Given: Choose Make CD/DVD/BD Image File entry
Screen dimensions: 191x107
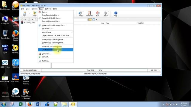Looking at the screenshot, I should click(56, 25).
